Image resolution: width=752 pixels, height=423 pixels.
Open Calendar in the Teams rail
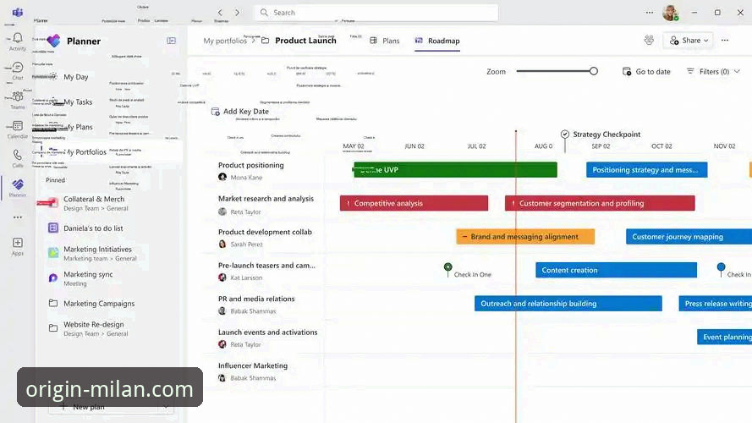18,129
